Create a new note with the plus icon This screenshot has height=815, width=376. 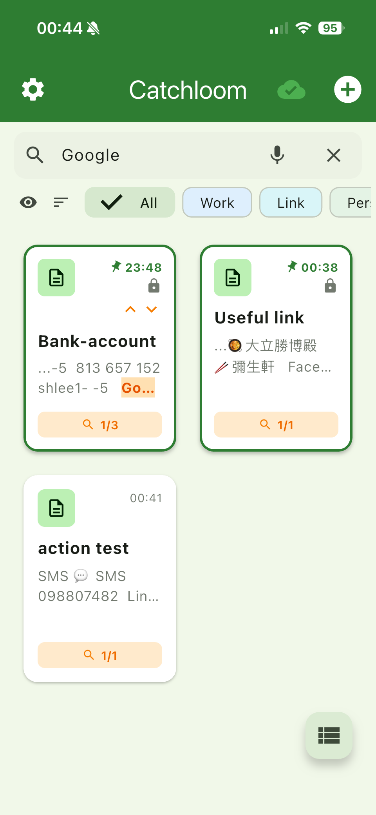[x=347, y=89]
